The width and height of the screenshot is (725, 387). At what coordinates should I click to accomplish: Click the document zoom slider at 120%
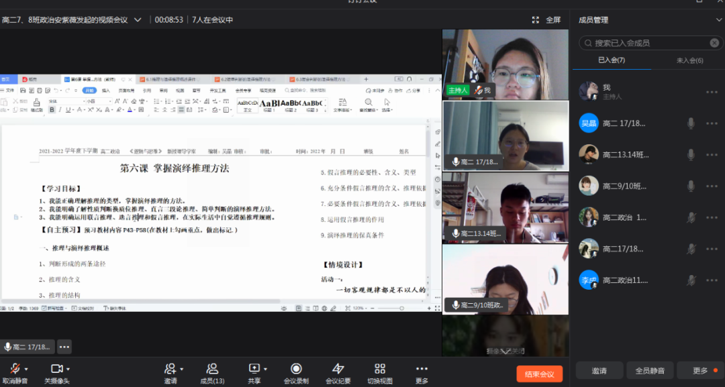pos(402,309)
